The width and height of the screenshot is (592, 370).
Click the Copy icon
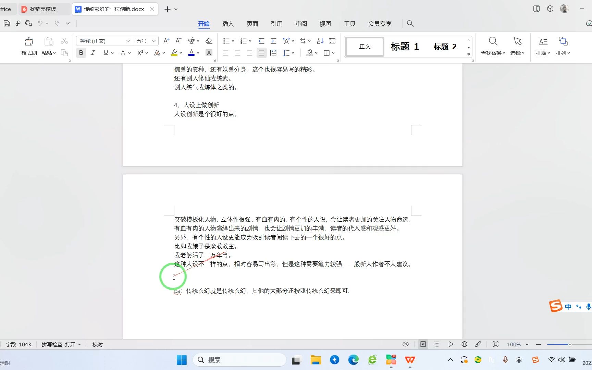coord(64,53)
